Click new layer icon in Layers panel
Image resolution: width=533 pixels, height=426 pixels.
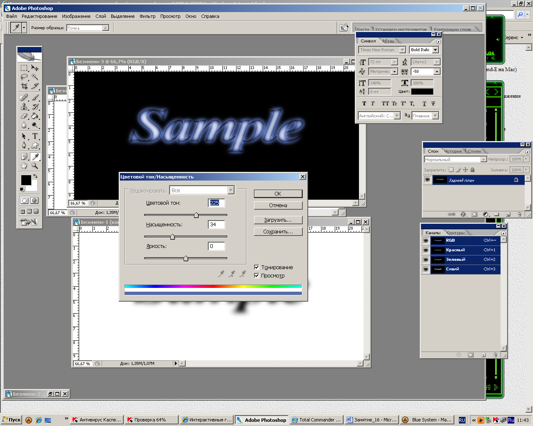[x=508, y=214]
